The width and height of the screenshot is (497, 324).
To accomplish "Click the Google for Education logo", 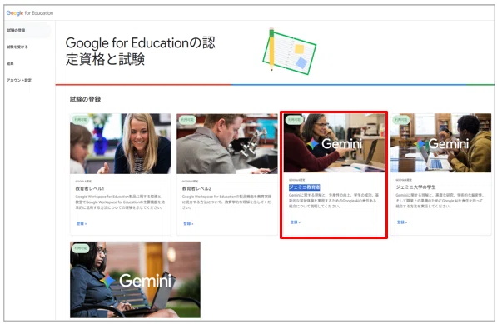I will pos(30,13).
